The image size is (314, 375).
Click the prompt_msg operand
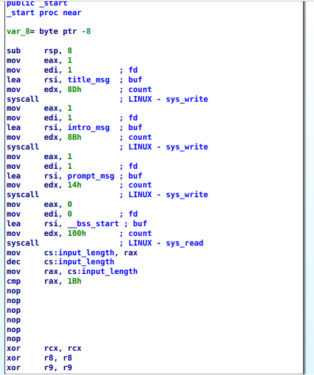[91, 176]
